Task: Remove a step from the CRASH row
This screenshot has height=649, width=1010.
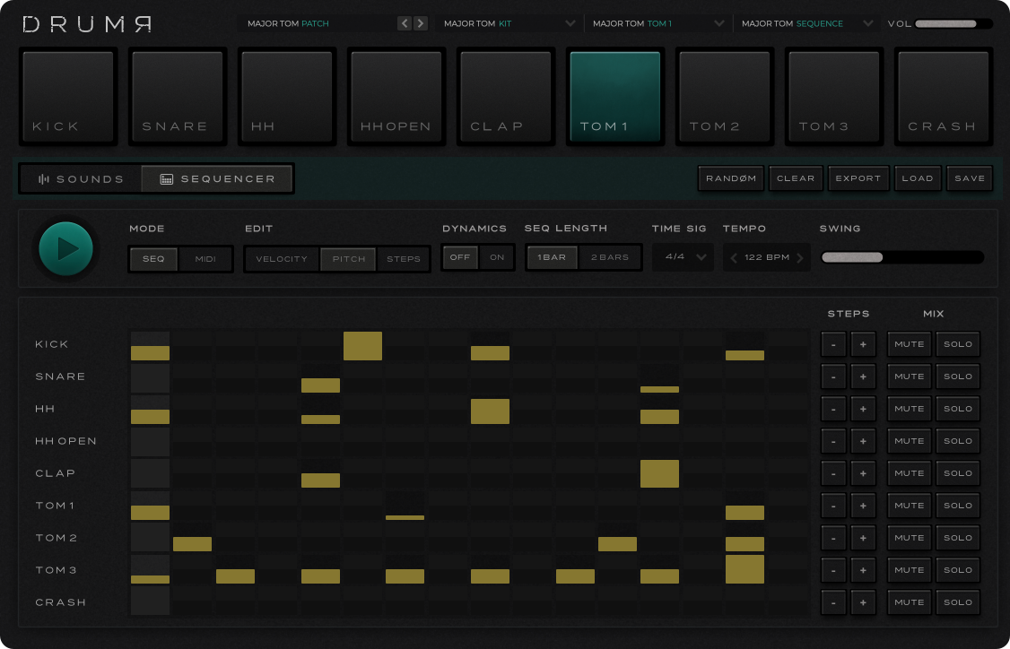Action: click(x=833, y=602)
